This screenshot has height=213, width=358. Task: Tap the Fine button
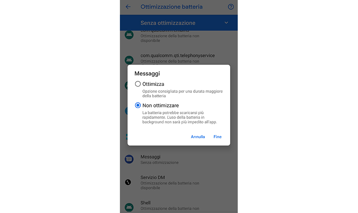(x=217, y=137)
